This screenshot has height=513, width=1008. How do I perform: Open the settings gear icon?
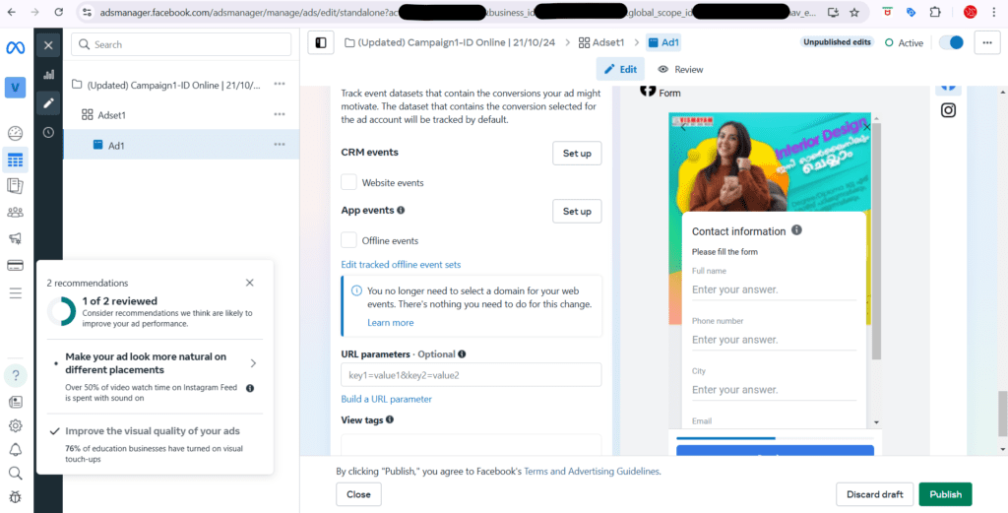pos(16,425)
